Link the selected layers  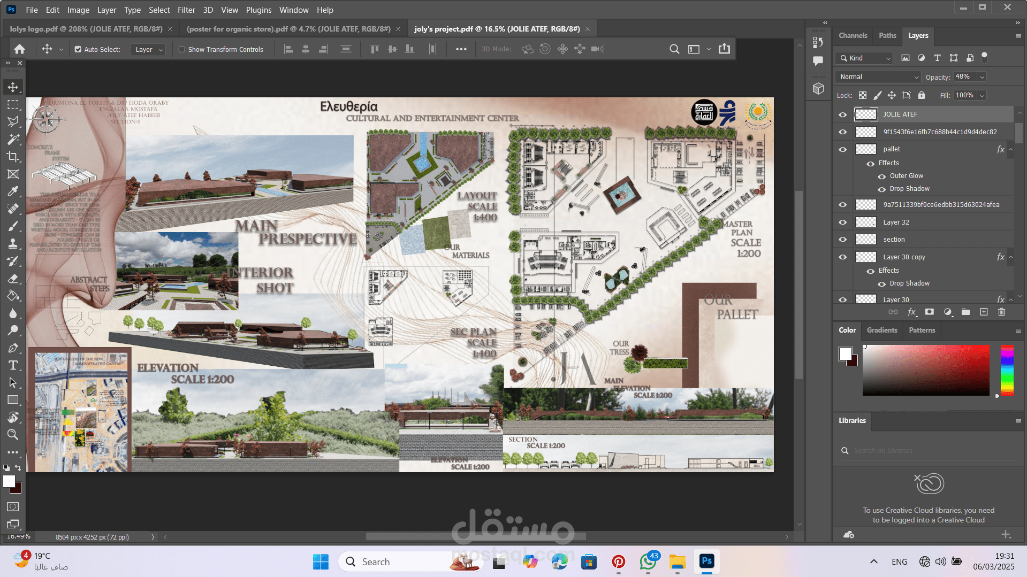[x=893, y=312]
